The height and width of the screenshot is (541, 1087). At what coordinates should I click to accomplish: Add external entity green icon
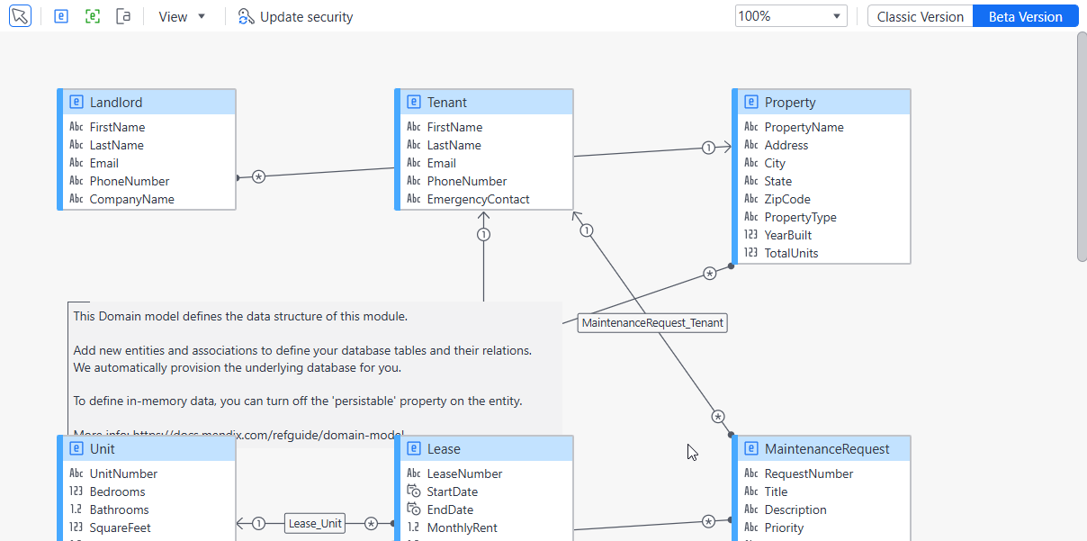click(93, 16)
